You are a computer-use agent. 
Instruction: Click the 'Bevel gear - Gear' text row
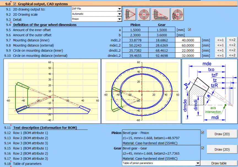[161, 148]
